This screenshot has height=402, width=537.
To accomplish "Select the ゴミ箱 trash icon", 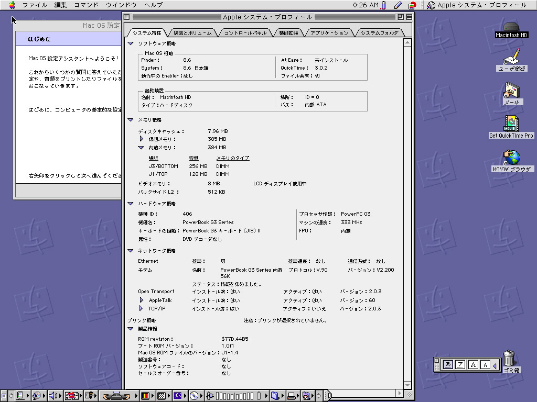I will [x=509, y=361].
